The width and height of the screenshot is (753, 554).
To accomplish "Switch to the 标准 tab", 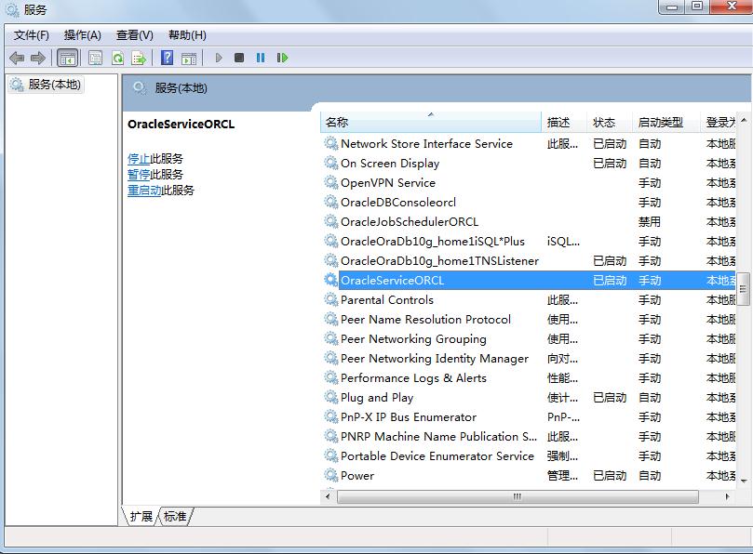I will click(x=175, y=516).
